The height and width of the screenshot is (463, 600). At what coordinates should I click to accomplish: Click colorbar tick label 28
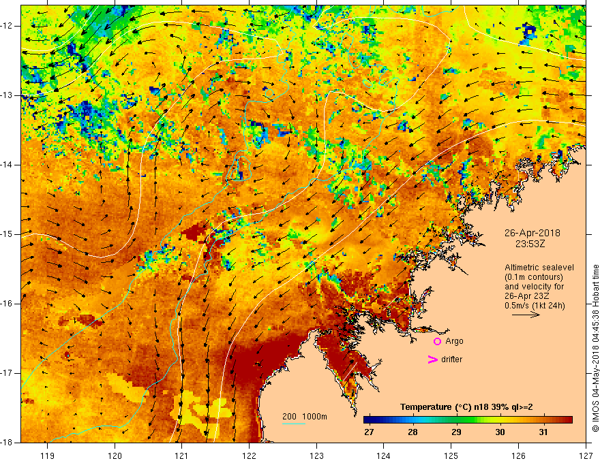click(x=412, y=432)
